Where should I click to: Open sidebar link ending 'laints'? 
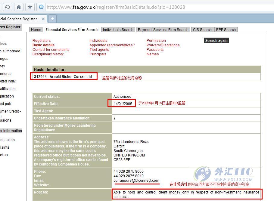pyautogui.click(x=5, y=147)
